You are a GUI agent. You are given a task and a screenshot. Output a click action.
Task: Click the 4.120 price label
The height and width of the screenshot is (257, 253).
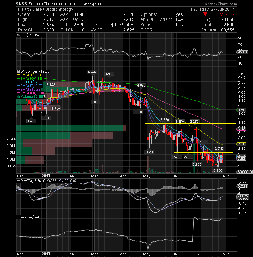(x=51, y=84)
